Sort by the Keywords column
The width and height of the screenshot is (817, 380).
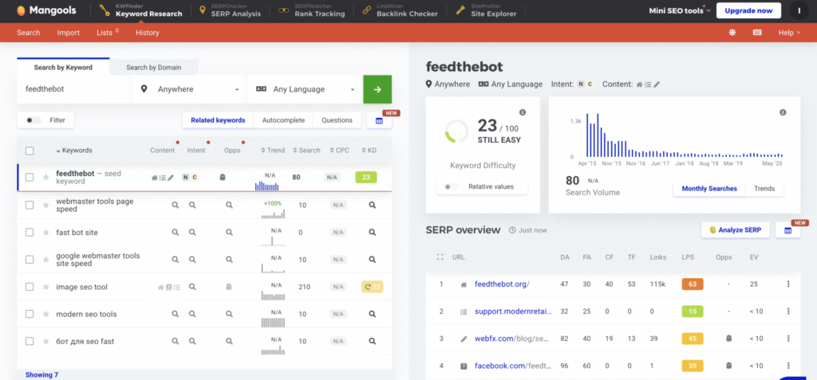click(x=74, y=151)
